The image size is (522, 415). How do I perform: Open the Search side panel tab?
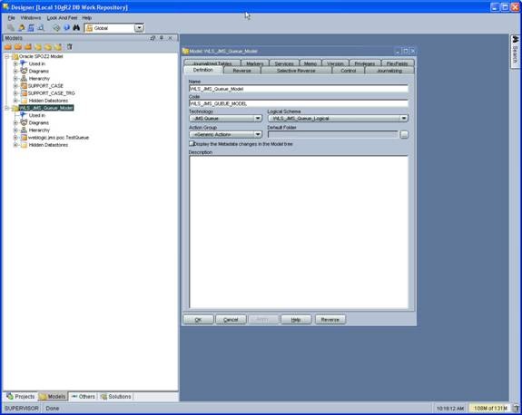pyautogui.click(x=515, y=51)
